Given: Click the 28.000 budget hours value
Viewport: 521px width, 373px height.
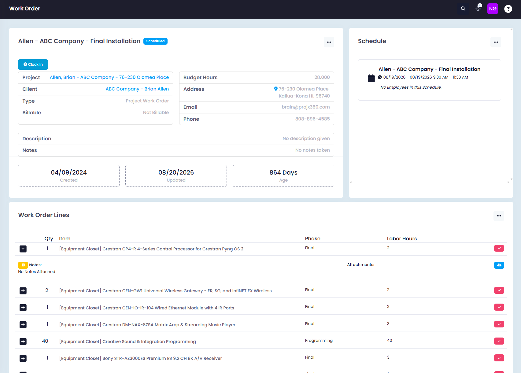Looking at the screenshot, I should click(322, 77).
